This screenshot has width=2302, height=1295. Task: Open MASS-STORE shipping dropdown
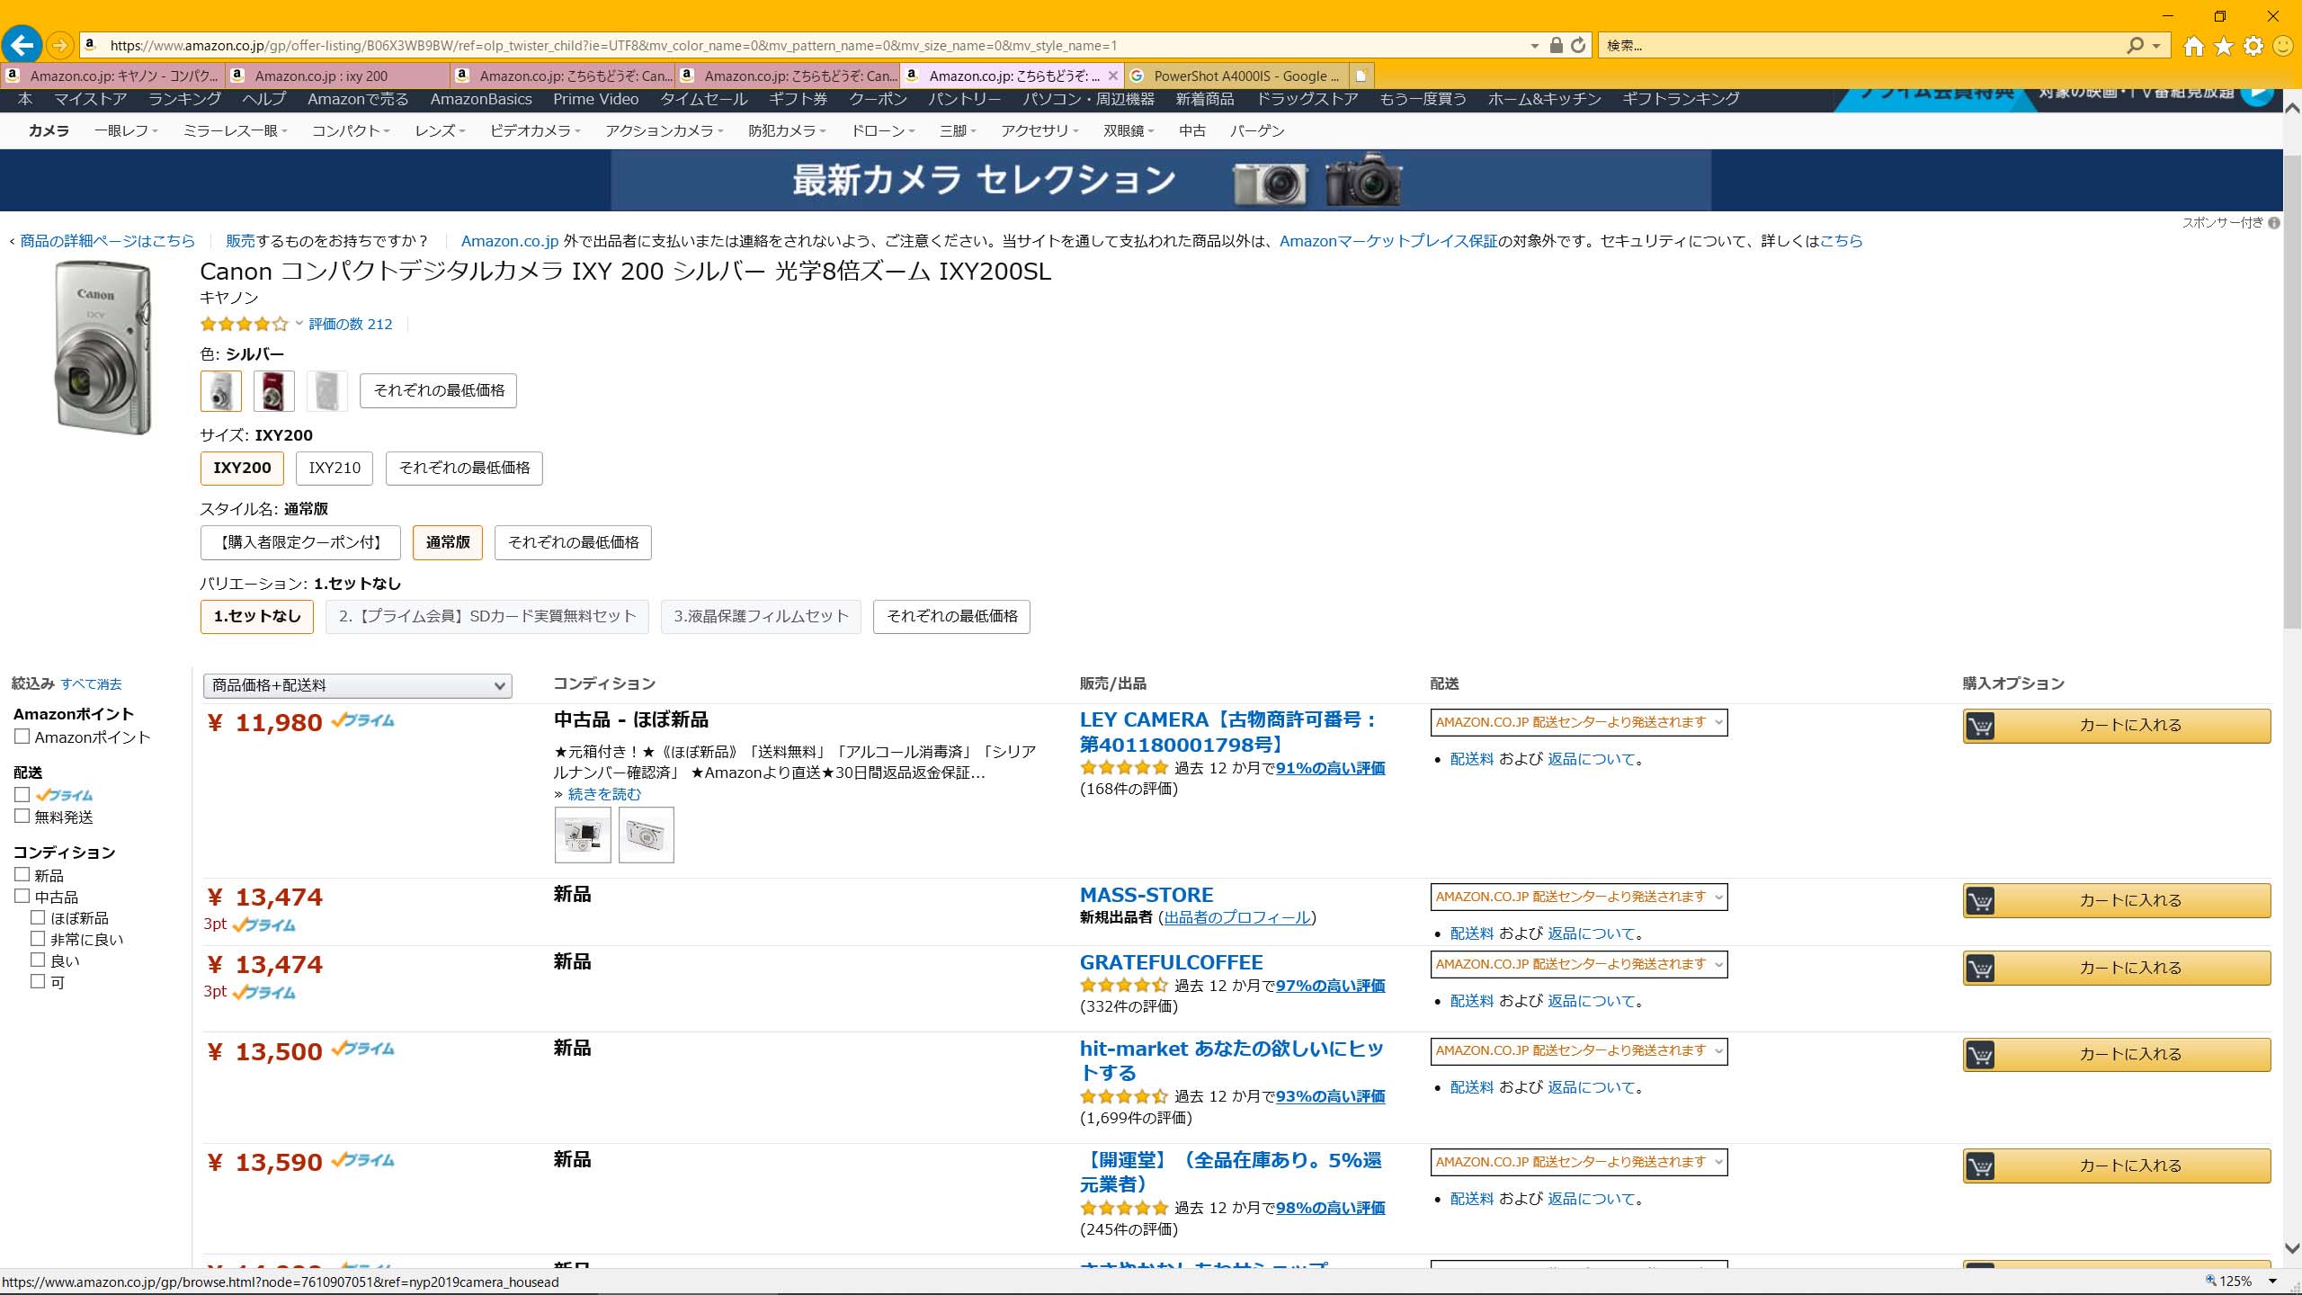click(x=1579, y=897)
